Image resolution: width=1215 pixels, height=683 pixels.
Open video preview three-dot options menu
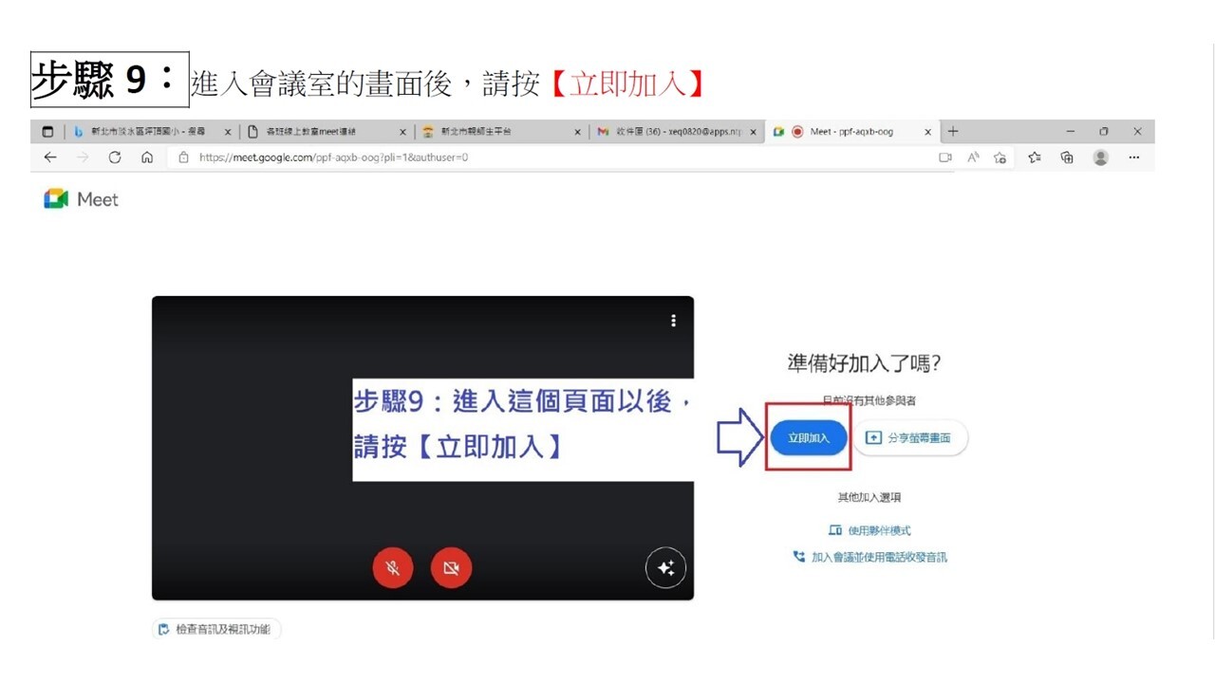tap(673, 321)
